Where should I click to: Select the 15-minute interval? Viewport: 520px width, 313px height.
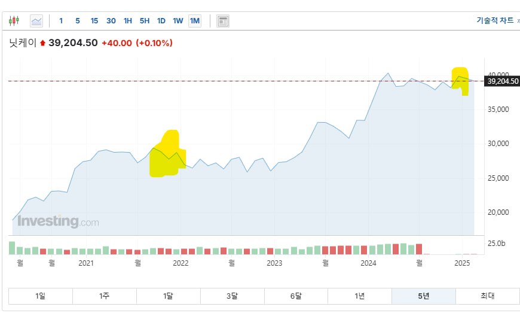(x=94, y=21)
